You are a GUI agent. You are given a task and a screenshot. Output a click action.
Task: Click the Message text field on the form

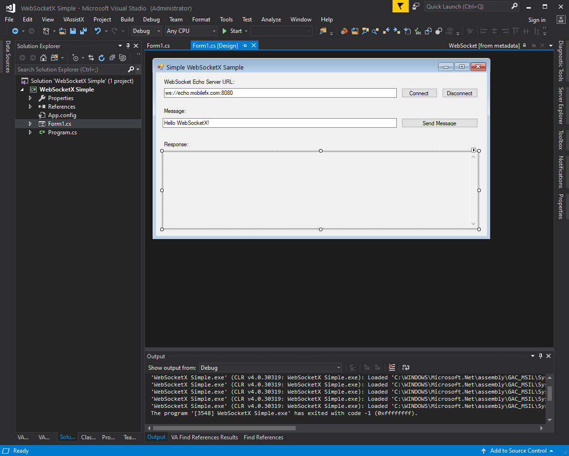click(x=280, y=123)
